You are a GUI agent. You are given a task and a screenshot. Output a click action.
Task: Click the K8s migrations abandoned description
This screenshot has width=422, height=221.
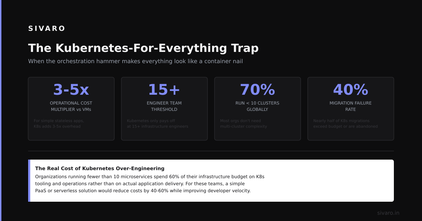[x=345, y=123]
